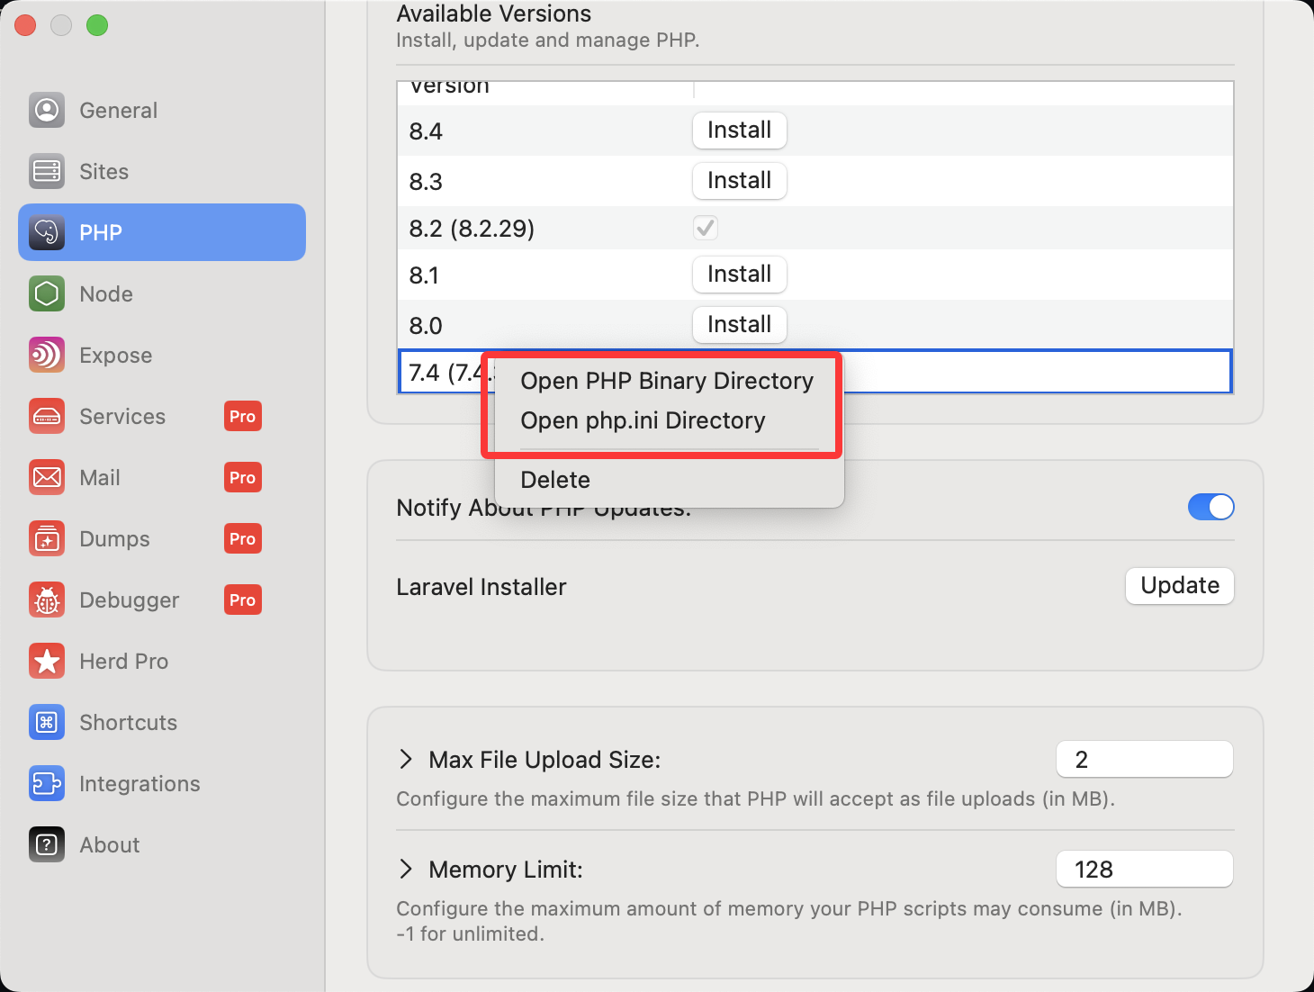Open the Shortcuts command-key icon
This screenshot has height=992, width=1314.
click(x=47, y=722)
